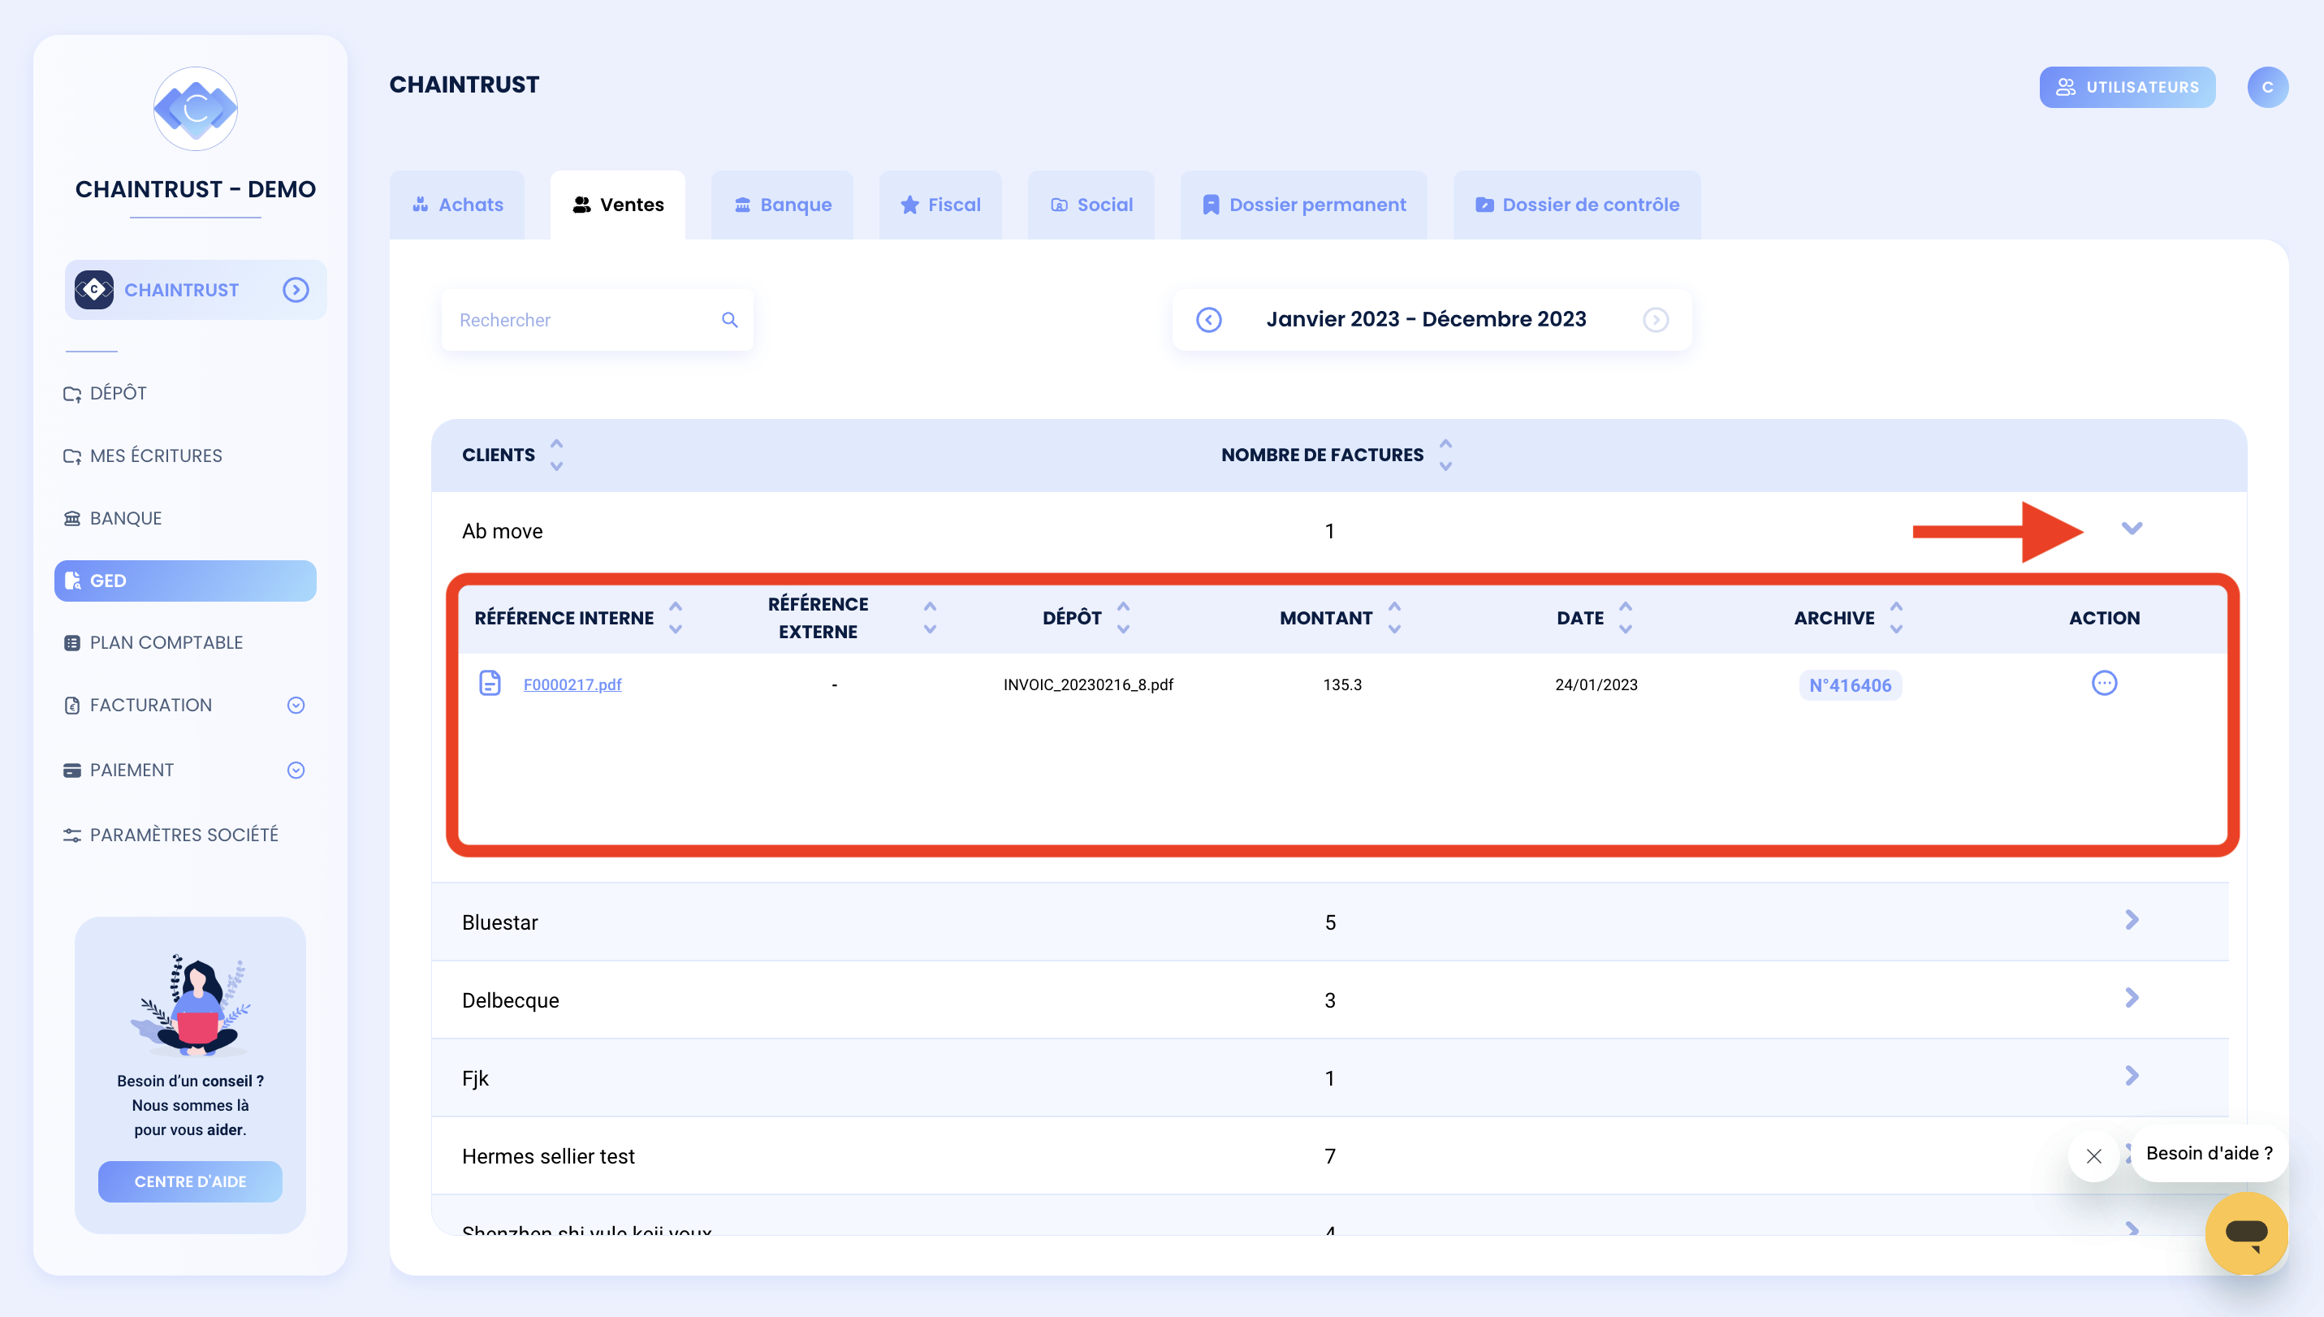Image resolution: width=2324 pixels, height=1317 pixels.
Task: Click Bluestar client name
Action: coord(499,922)
